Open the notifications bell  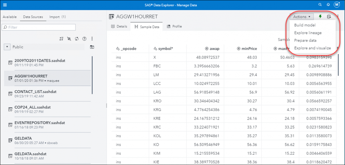pyautogui.click(x=328, y=4)
